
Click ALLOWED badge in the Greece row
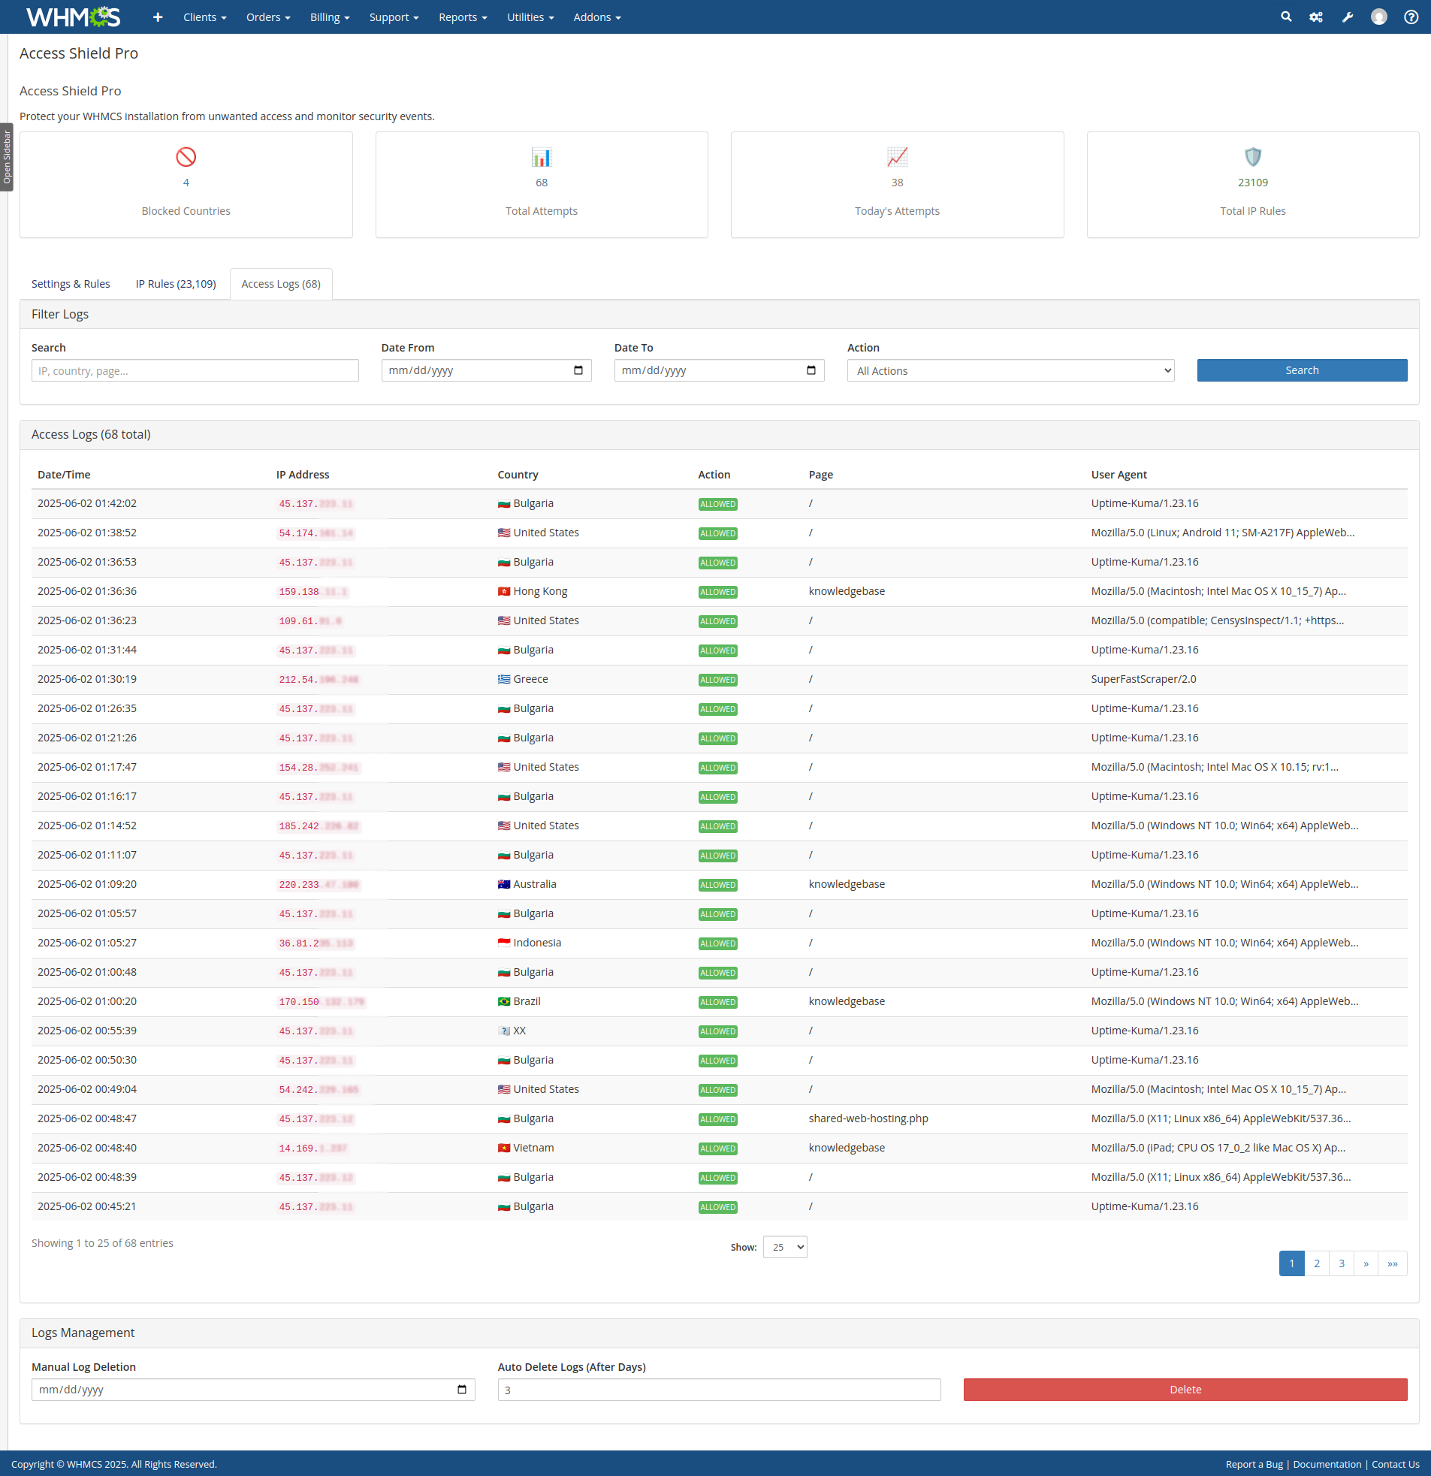pos(718,680)
